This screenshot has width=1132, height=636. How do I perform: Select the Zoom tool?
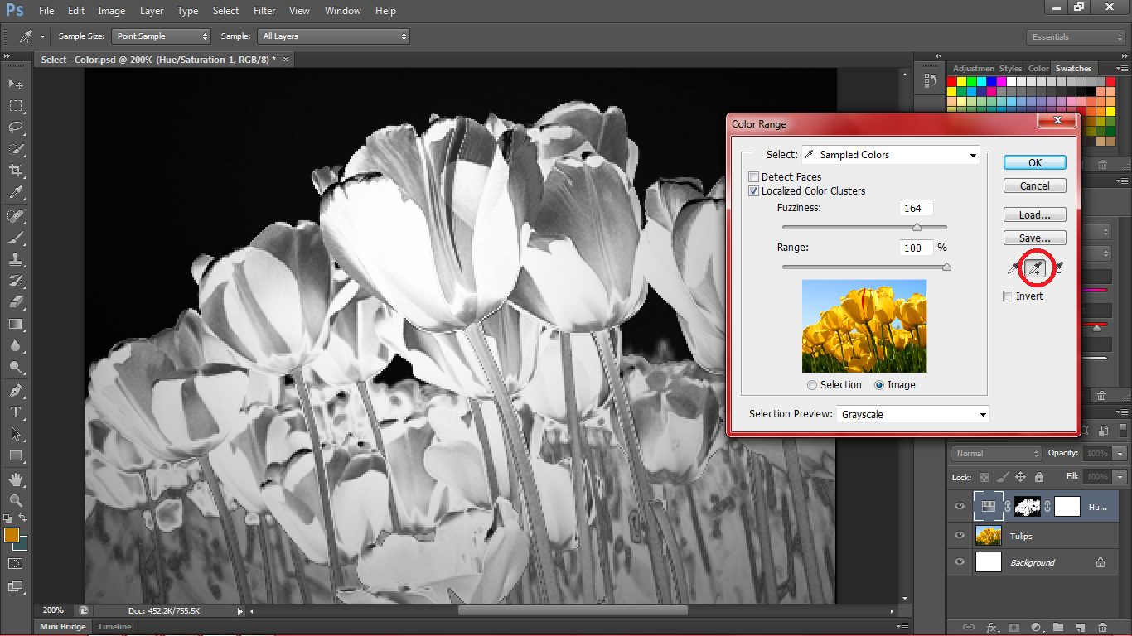pos(16,501)
